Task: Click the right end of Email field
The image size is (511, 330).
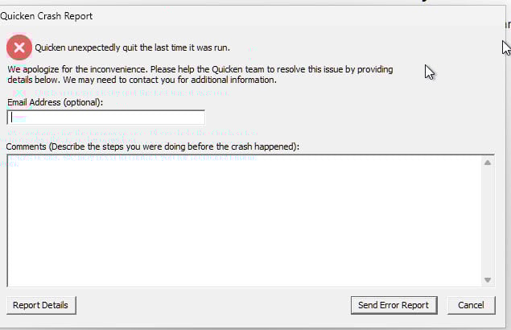Action: tap(197, 118)
